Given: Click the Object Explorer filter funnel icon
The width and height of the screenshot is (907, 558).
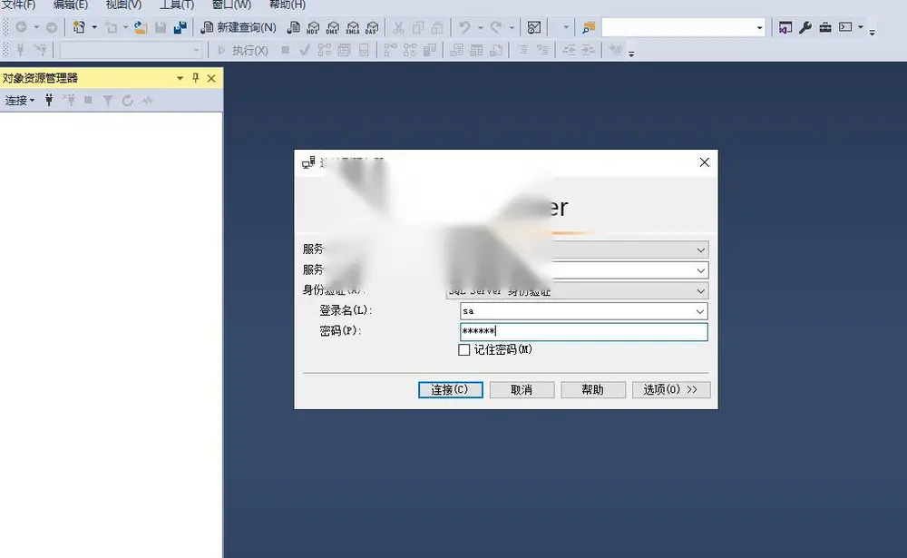Looking at the screenshot, I should point(108,100).
